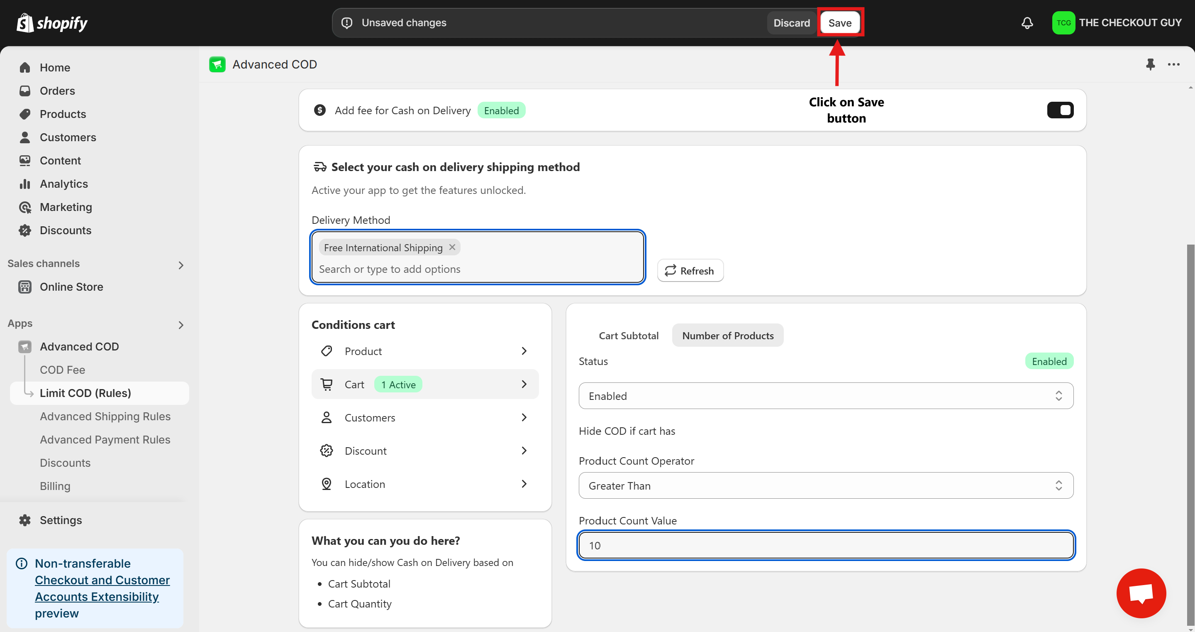
Task: Click the Enabled badge beside Status
Action: tap(1049, 361)
